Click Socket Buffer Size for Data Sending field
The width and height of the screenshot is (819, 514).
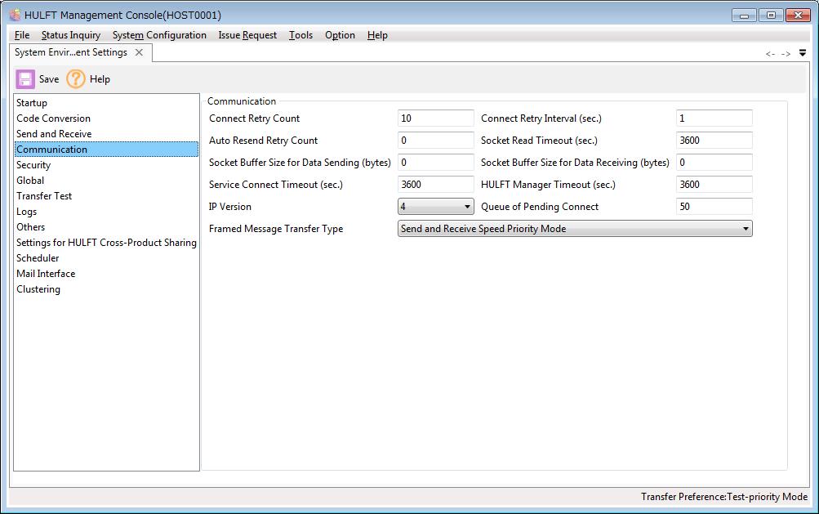pyautogui.click(x=435, y=162)
